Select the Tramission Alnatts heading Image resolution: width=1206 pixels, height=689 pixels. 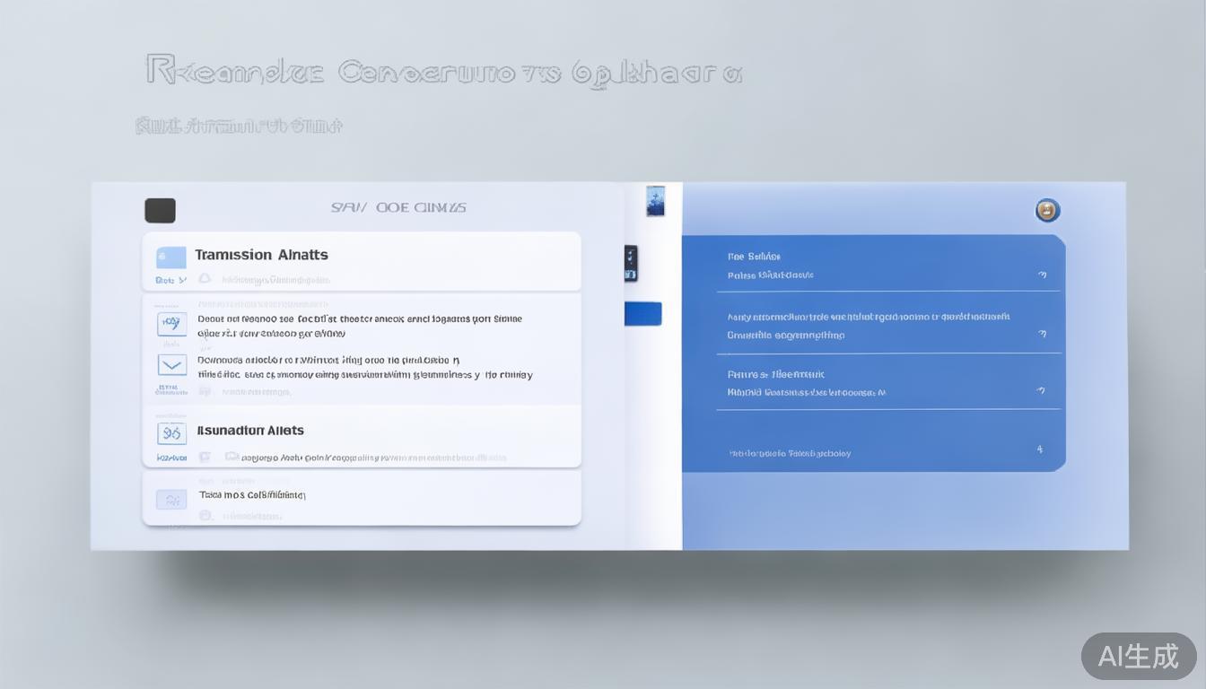click(261, 255)
